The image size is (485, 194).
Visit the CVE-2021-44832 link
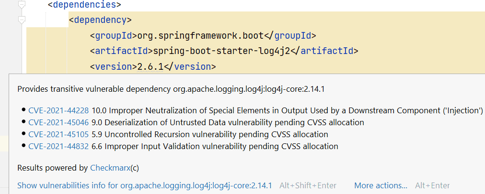58,146
